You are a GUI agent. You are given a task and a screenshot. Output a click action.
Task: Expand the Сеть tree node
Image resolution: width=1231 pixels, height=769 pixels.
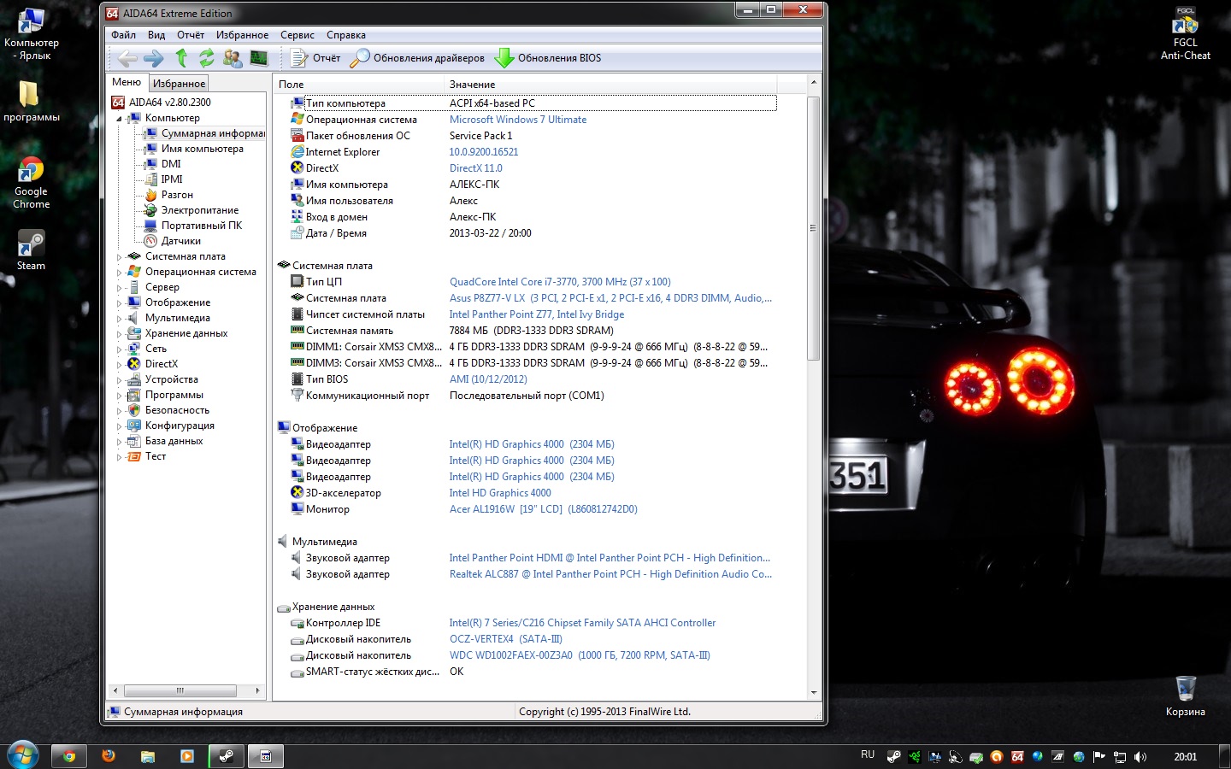119,349
